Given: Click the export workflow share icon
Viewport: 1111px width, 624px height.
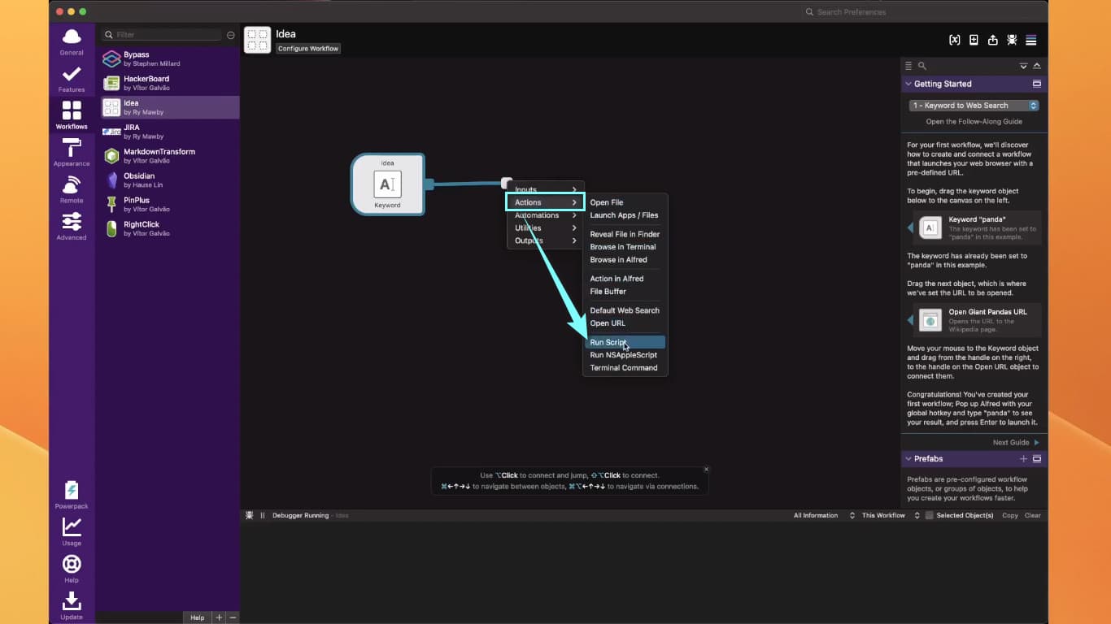Looking at the screenshot, I should pos(992,41).
